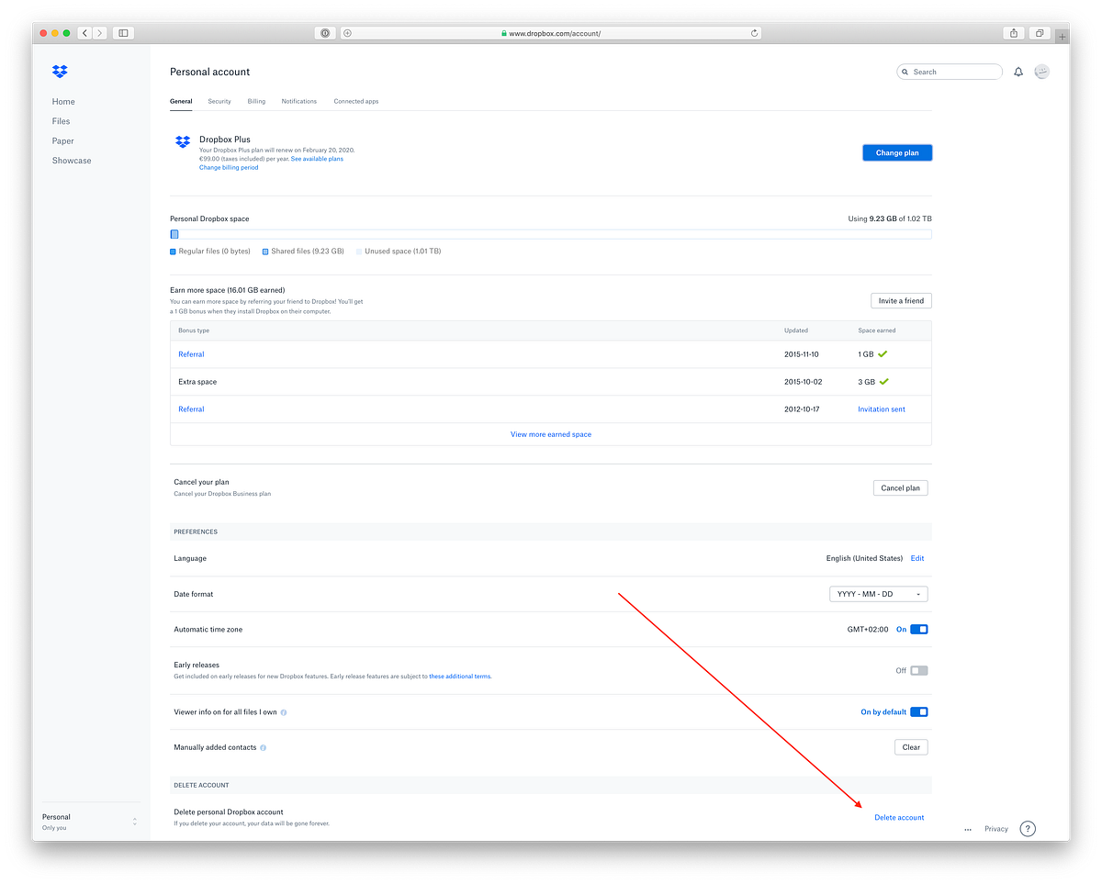Click inside the Search field

click(x=950, y=71)
